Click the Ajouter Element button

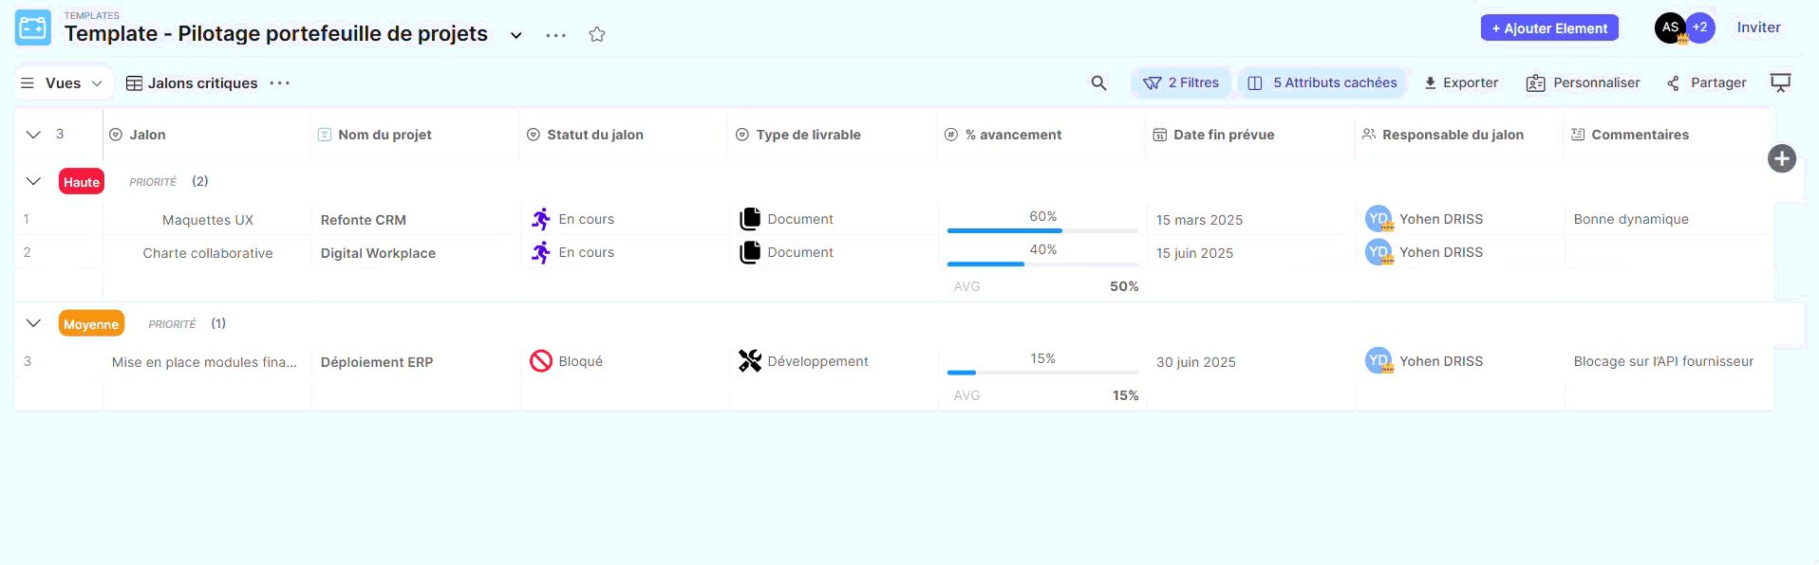click(1548, 28)
